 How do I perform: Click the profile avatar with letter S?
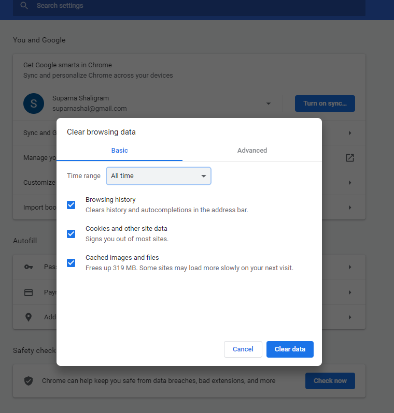[x=34, y=104]
